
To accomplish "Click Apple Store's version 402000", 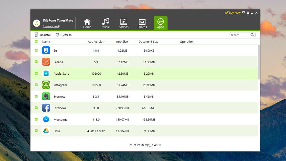I will coord(96,74).
